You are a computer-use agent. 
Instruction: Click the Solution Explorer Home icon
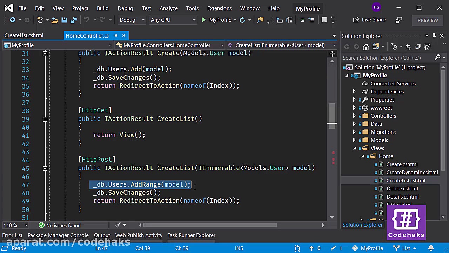click(x=366, y=47)
